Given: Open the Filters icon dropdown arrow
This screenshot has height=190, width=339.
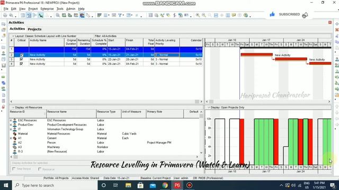Looking at the screenshot, I should (x=123, y=15).
